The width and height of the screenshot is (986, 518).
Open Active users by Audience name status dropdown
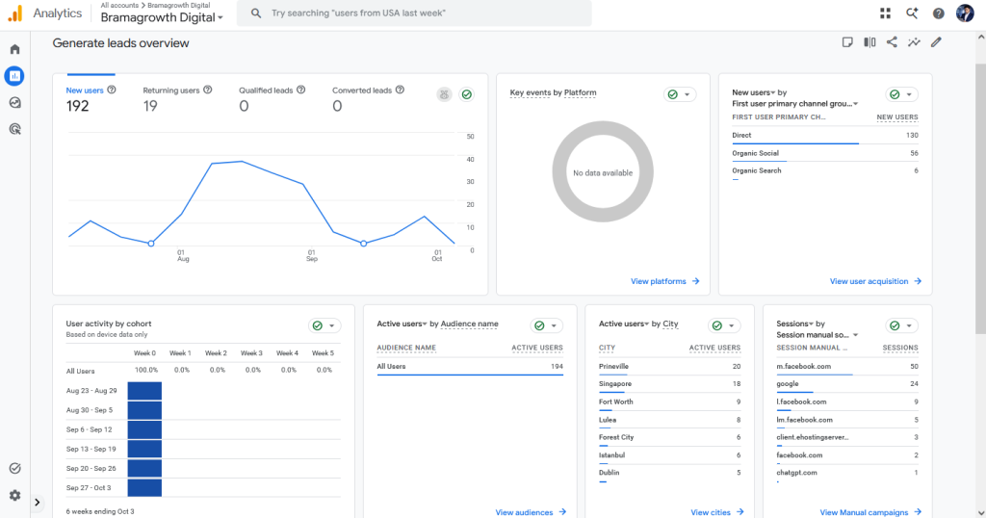click(x=547, y=325)
